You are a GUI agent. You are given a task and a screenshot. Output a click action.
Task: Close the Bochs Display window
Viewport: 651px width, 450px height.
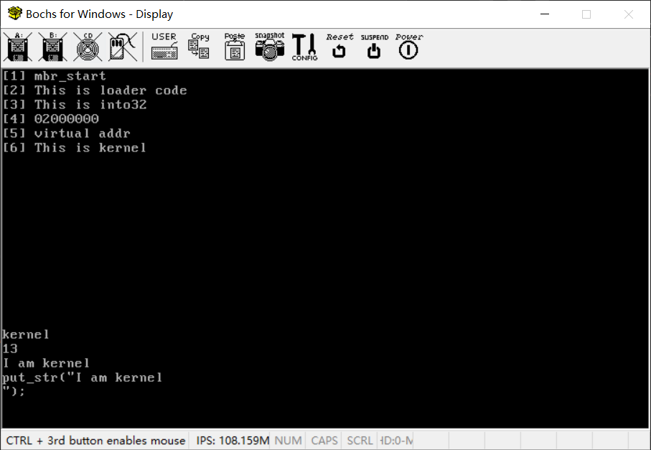pos(629,14)
